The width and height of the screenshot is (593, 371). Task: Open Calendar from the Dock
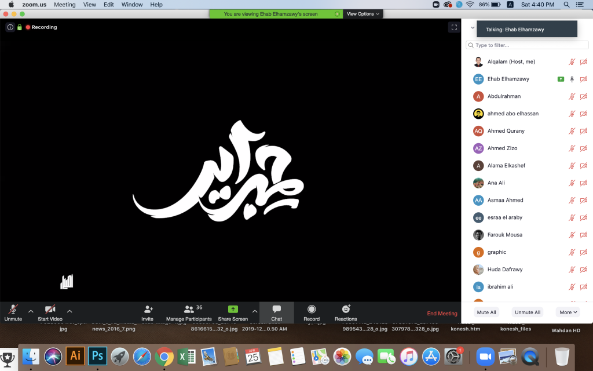point(253,357)
